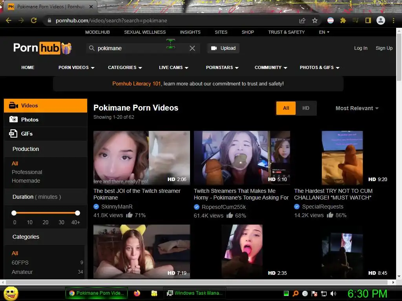Expand the COMMUNITY nav dropdown
The width and height of the screenshot is (402, 301).
tap(271, 67)
